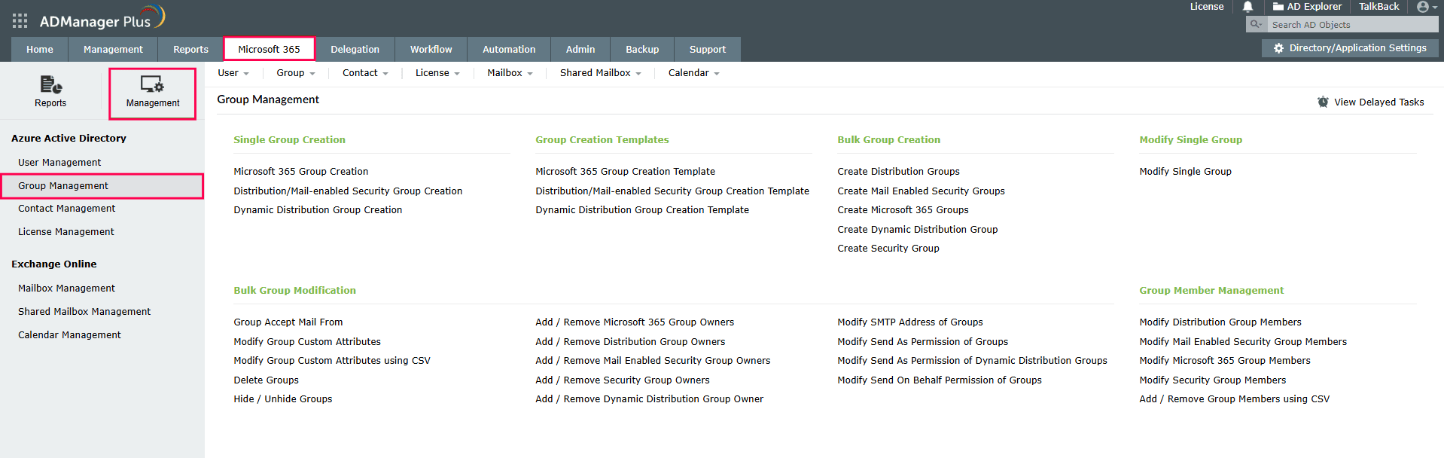1444x458 pixels.
Task: Click the License link in top bar
Action: click(x=1207, y=7)
